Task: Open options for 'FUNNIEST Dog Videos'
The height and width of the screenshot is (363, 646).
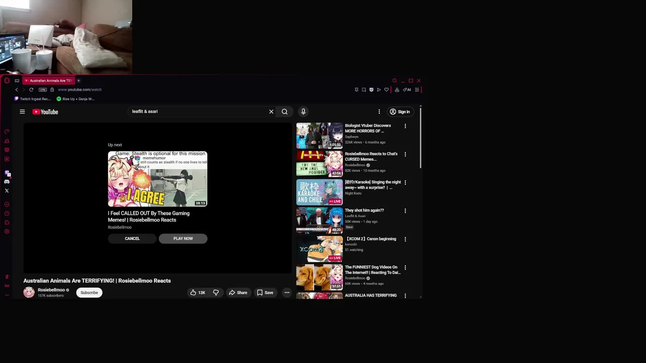Action: [x=405, y=267]
